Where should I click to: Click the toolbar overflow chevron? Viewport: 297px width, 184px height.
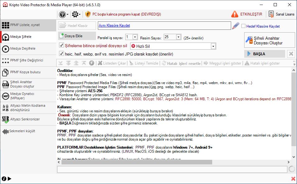click(x=294, y=63)
